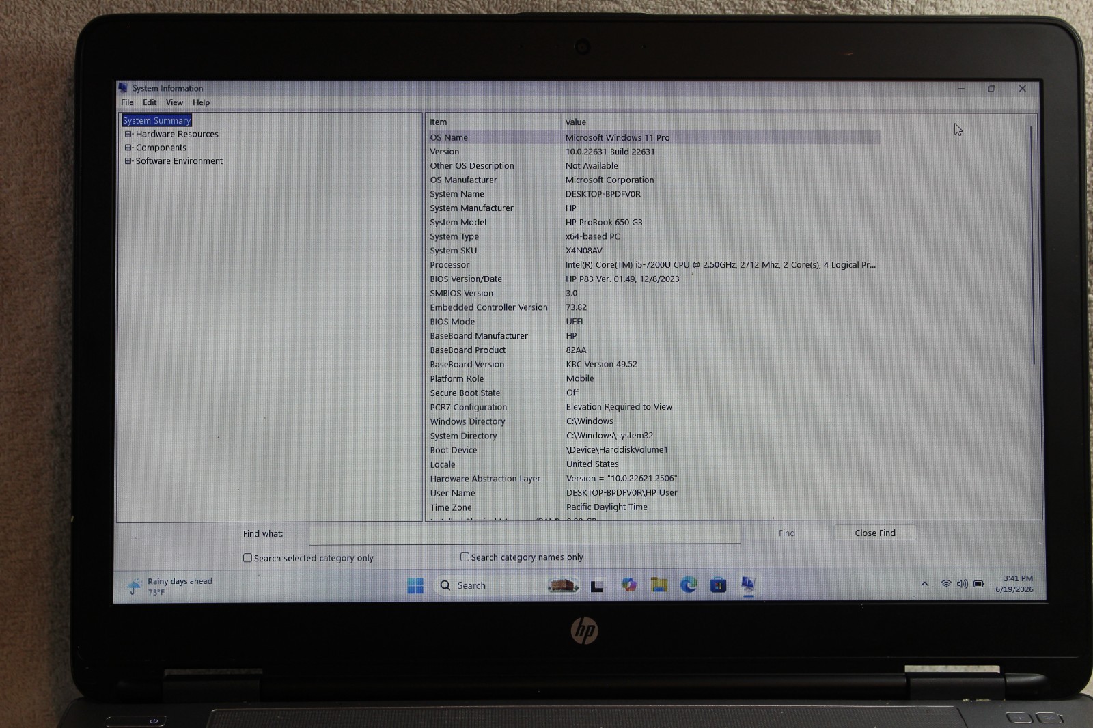This screenshot has height=728, width=1093.
Task: Close the System Information window
Action: coord(1023,89)
